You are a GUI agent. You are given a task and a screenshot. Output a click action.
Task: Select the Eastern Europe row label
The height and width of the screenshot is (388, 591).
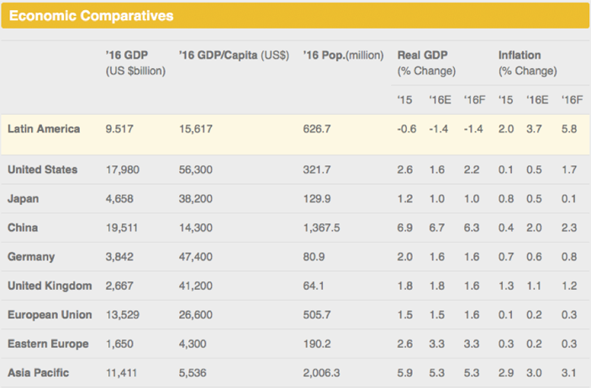(48, 344)
